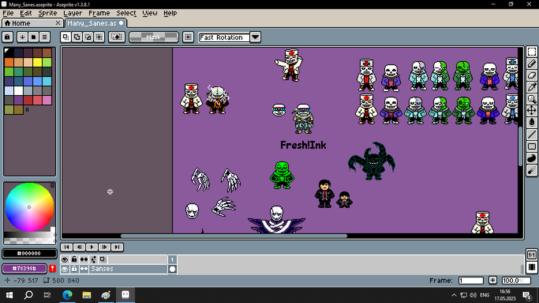Open the Sprite menu

coord(47,13)
